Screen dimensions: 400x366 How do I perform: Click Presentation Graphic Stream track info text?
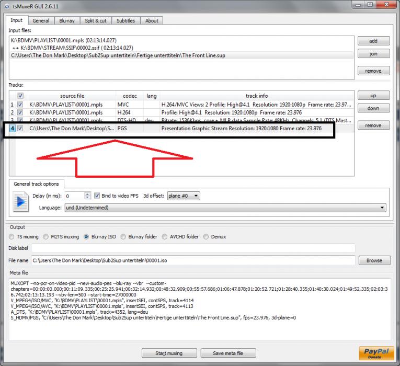242,128
